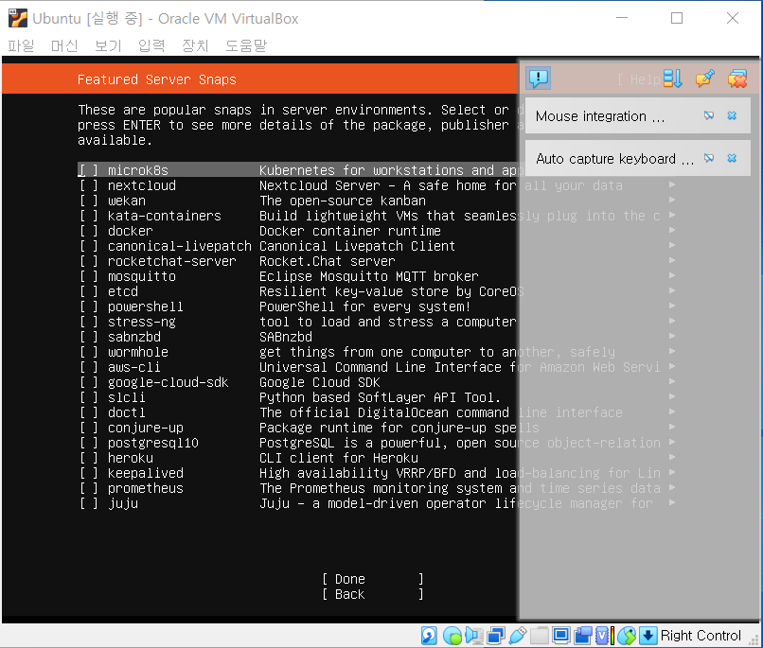Image resolution: width=763 pixels, height=648 pixels.
Task: Click the mouse integration status icon
Action: tap(627, 636)
